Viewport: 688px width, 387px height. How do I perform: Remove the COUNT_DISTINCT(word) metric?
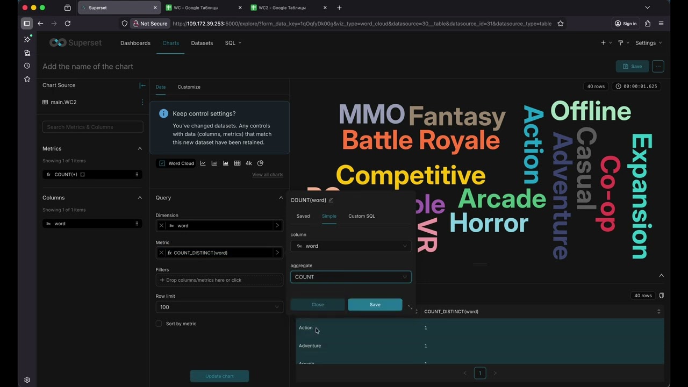click(x=161, y=253)
